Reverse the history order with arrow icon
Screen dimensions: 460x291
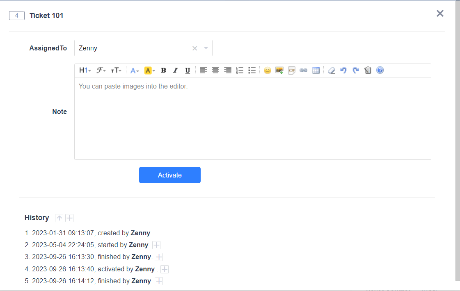pos(60,218)
